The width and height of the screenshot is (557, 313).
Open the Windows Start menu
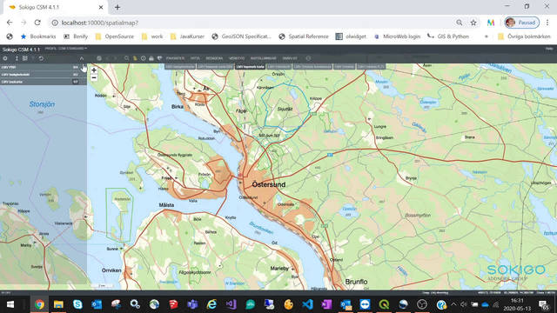[10, 304]
